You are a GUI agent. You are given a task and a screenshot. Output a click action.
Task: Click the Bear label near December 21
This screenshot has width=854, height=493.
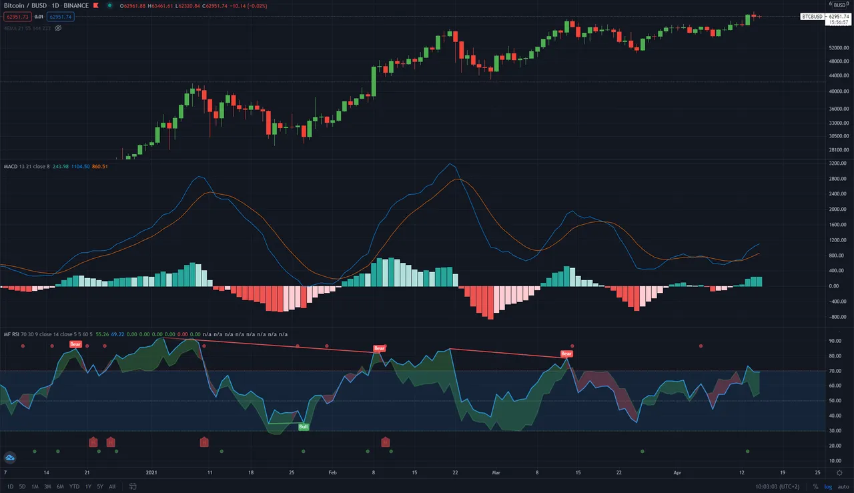coord(75,344)
